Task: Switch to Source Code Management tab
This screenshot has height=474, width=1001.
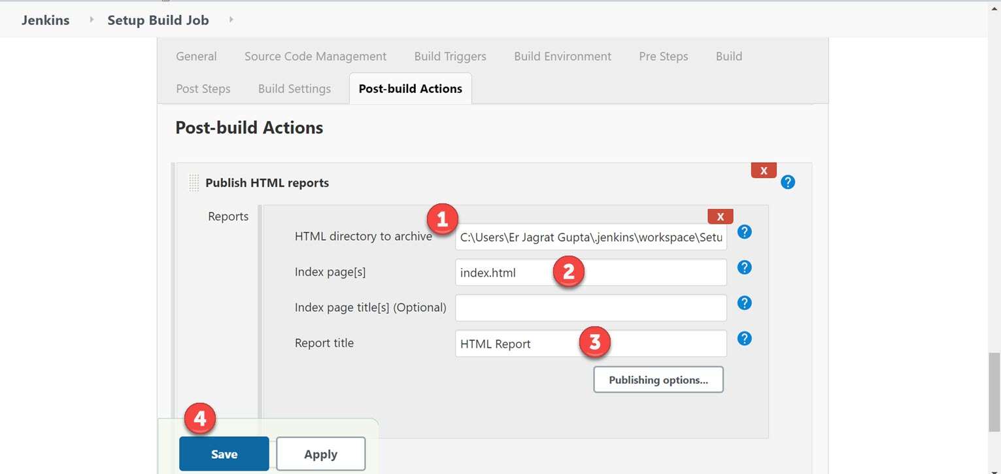Action: click(315, 56)
